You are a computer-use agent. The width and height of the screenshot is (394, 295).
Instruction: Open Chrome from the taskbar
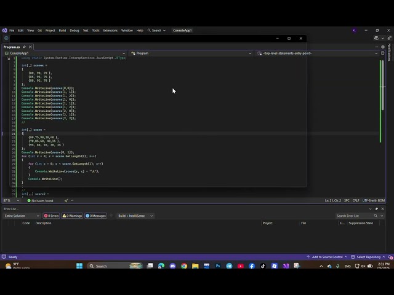pos(184,266)
